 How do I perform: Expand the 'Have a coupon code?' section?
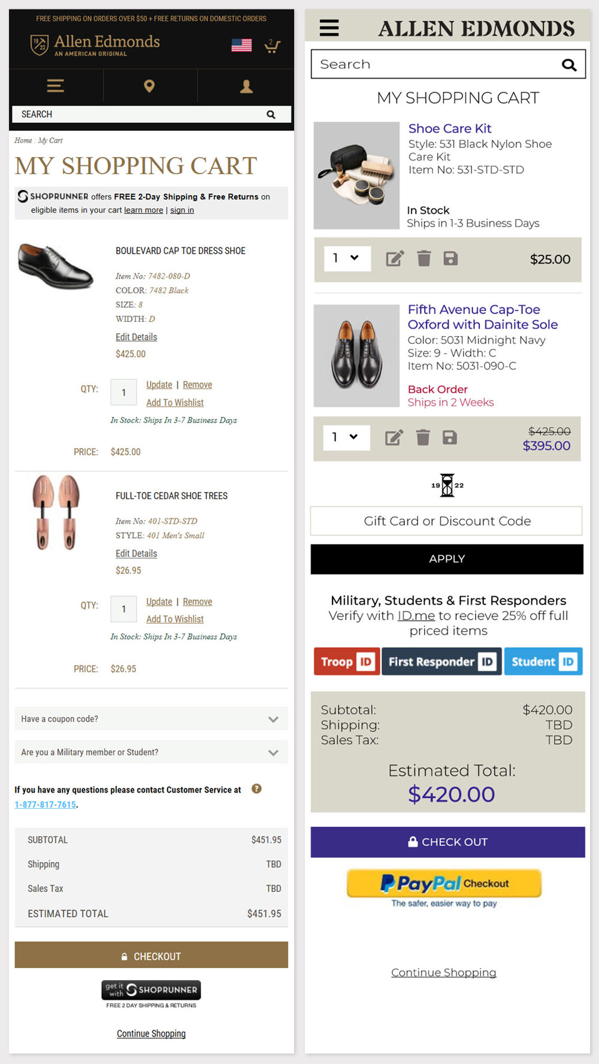click(x=151, y=718)
